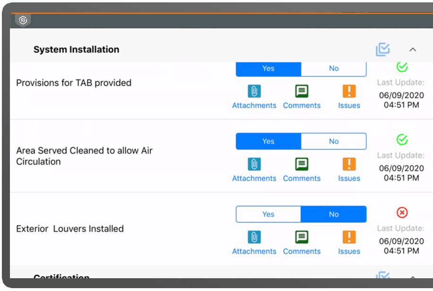Screen dimensions: 433x291
Task: Open Attachments icon for Area Served Cleaned
Action: [254, 164]
